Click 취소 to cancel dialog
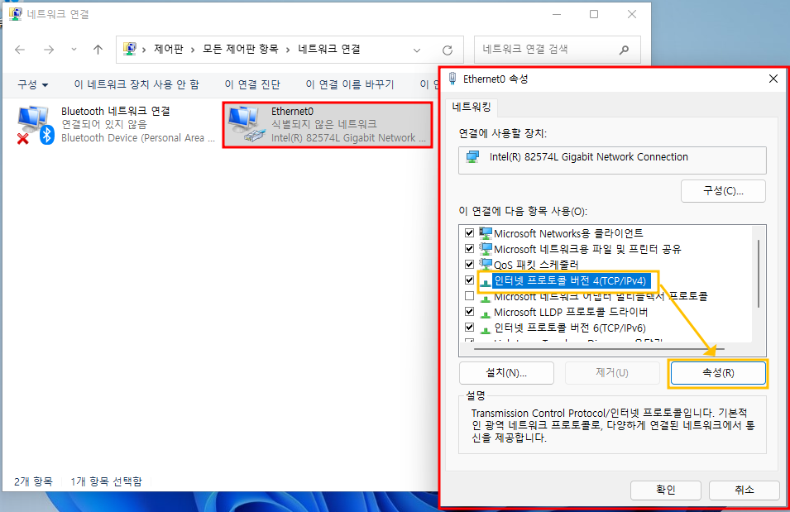790x512 pixels. pyautogui.click(x=745, y=490)
